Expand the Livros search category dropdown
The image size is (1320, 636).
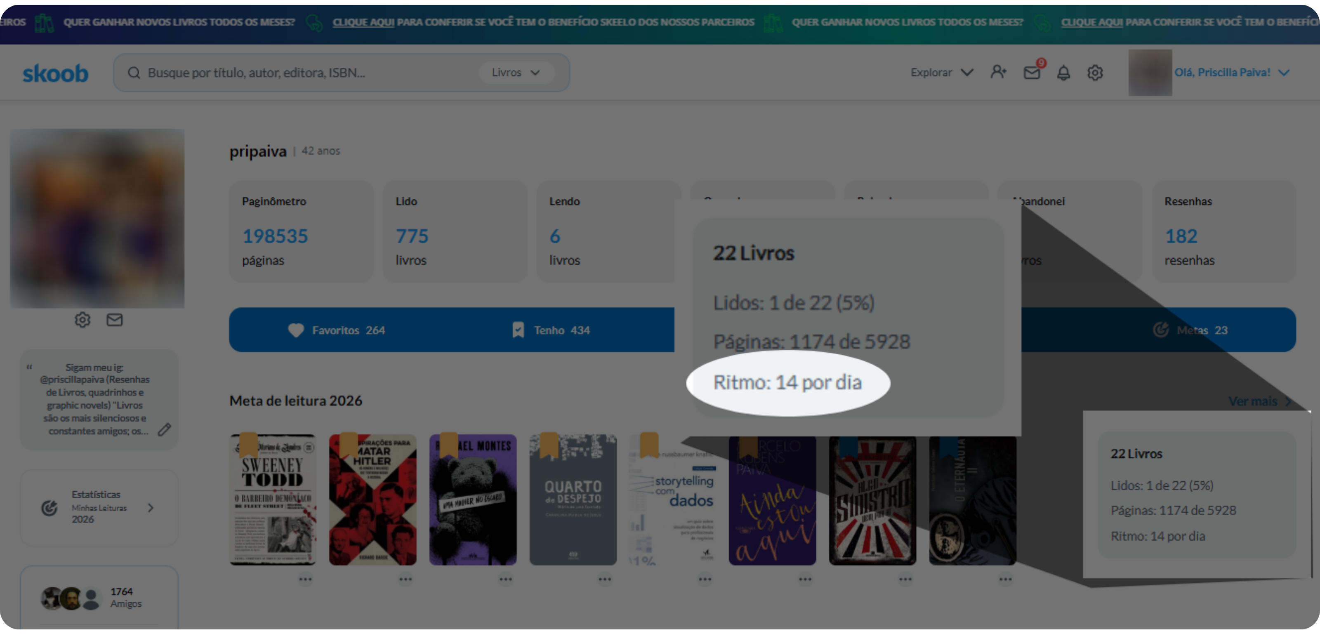click(516, 73)
